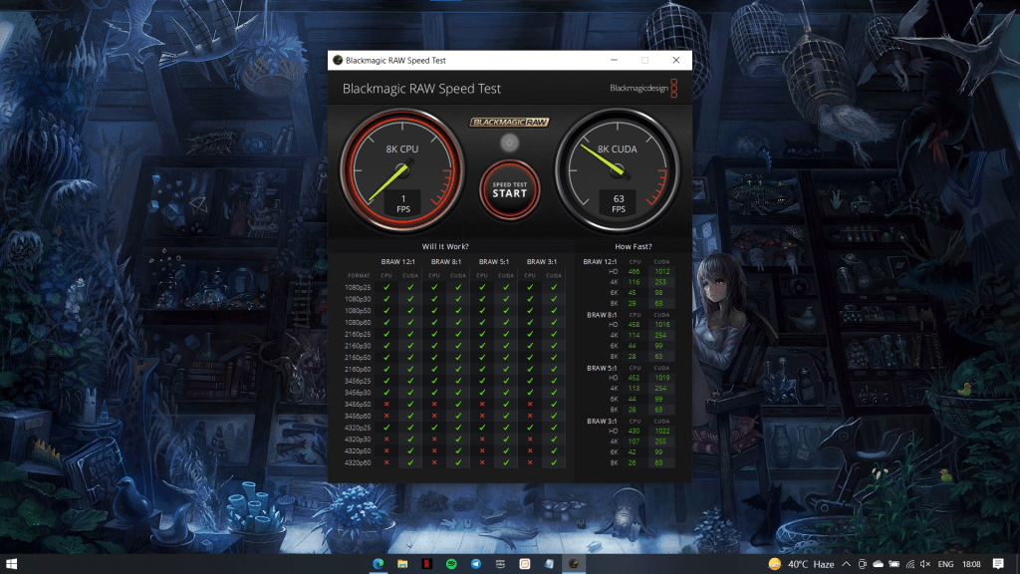Click the Blackmagicdesign logo in the header
The width and height of the screenshot is (1020, 574).
click(x=643, y=88)
